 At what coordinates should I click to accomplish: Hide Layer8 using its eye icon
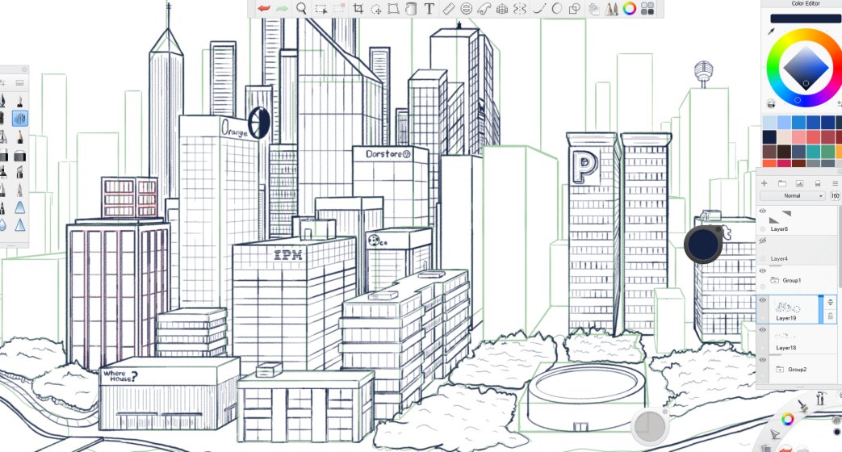pos(763,211)
